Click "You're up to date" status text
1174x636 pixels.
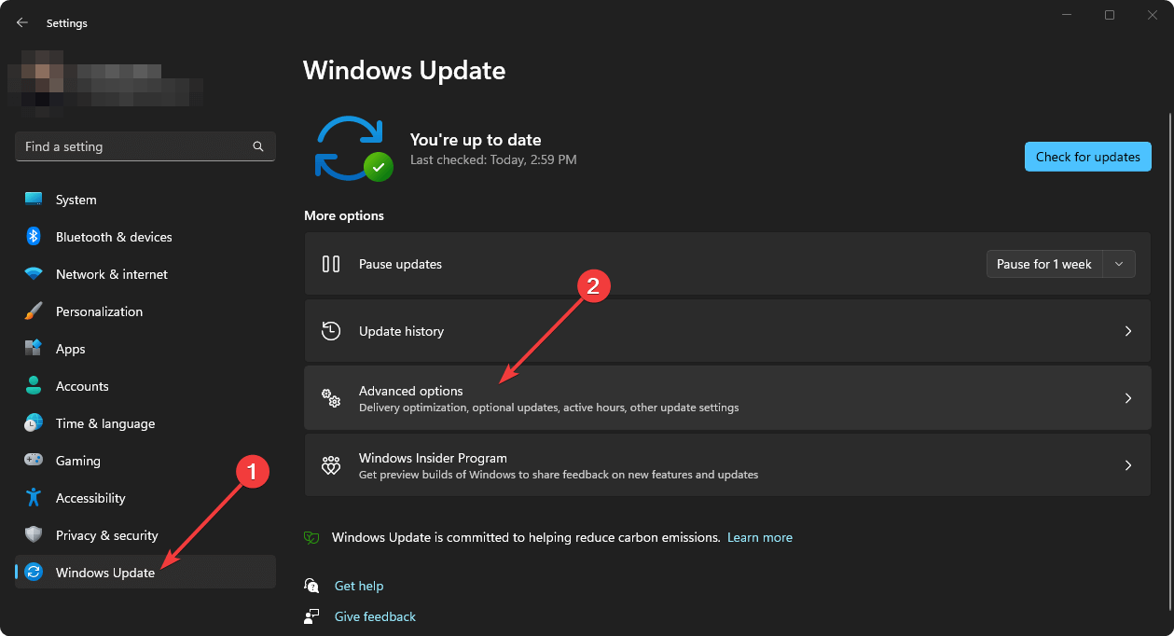pos(476,140)
